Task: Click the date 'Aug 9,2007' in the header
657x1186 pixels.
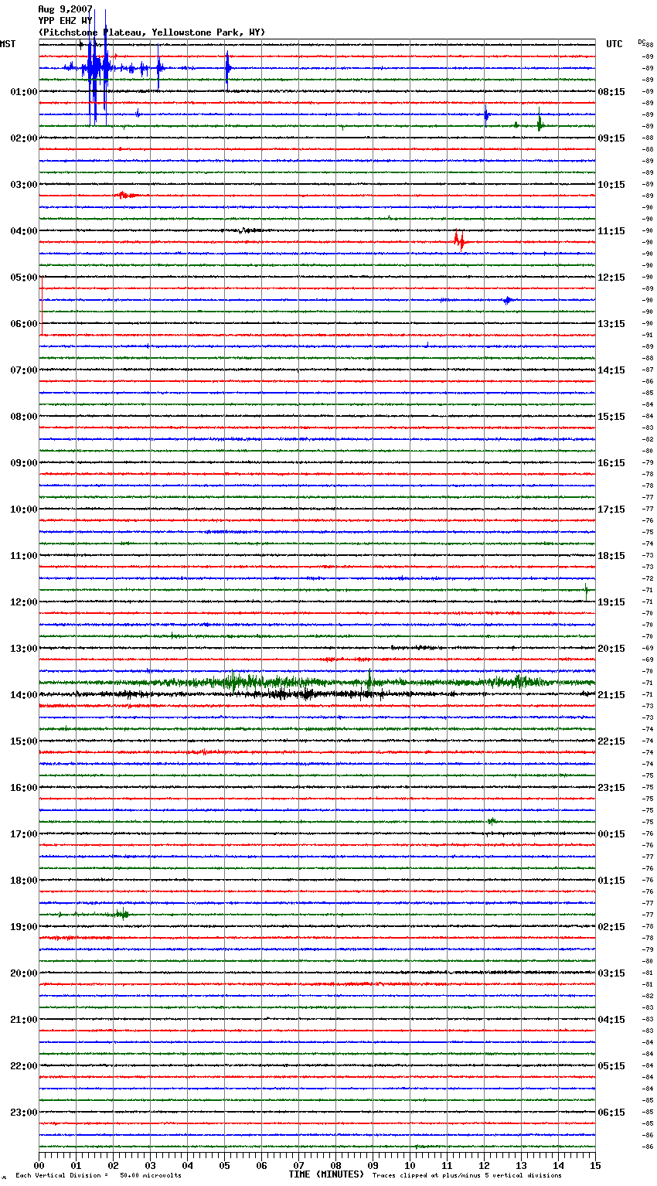Action: click(x=65, y=9)
